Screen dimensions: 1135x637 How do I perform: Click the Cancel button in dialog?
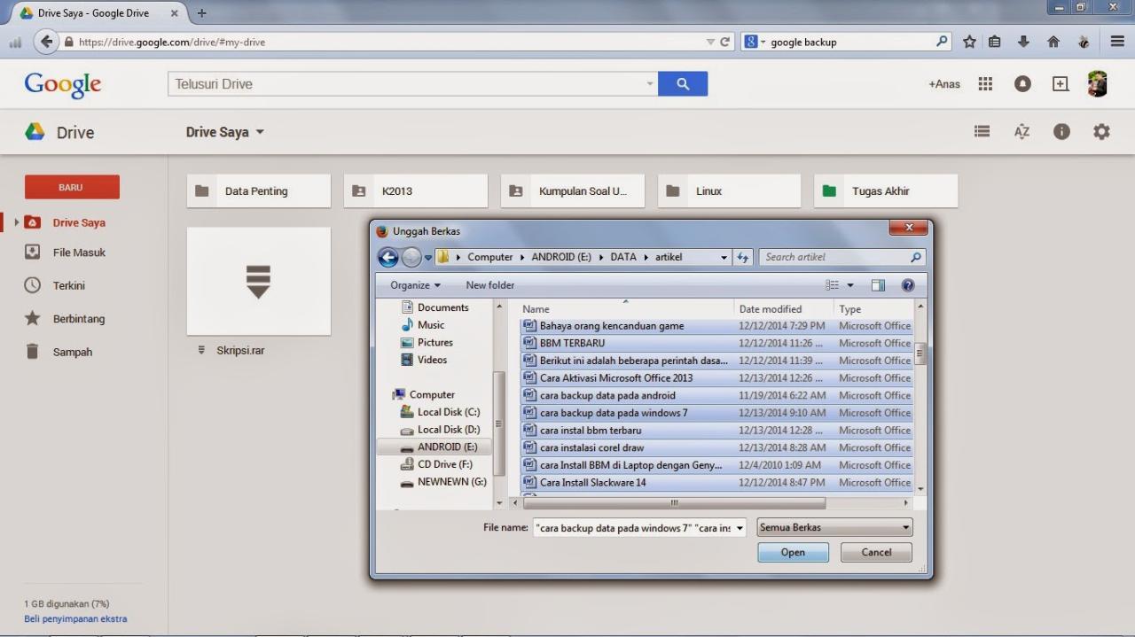876,552
